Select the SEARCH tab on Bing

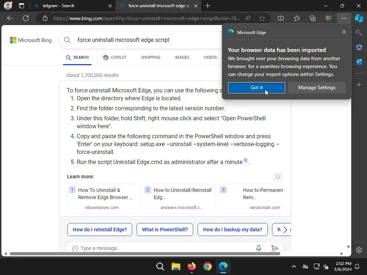coord(77,58)
